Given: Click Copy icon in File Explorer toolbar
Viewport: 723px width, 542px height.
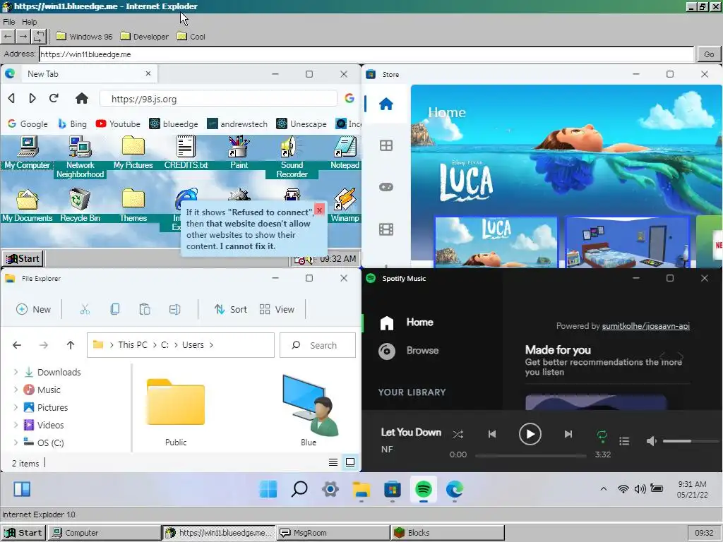Looking at the screenshot, I should (x=115, y=309).
